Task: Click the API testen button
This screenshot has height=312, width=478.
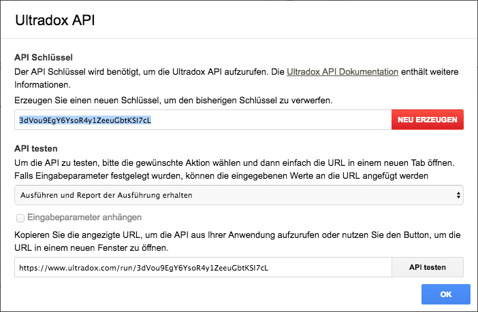Action: pyautogui.click(x=428, y=267)
